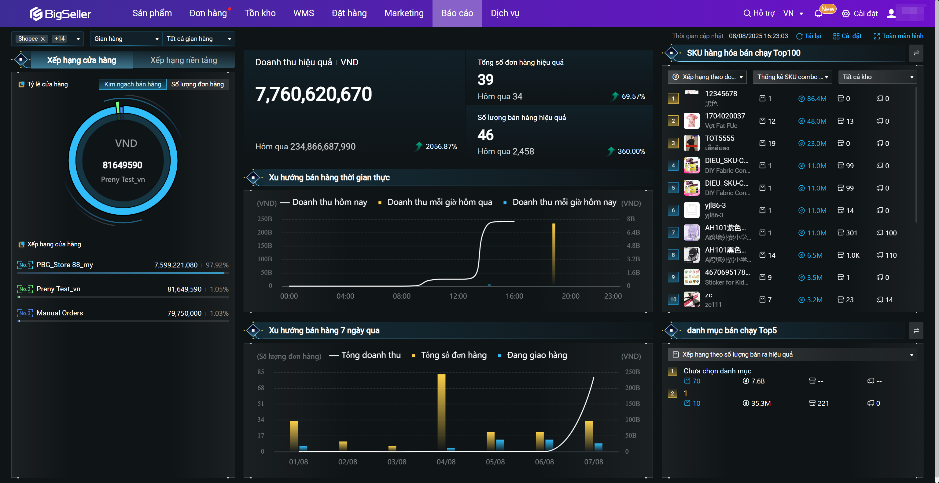Screen dimensions: 939x483
Task: Click the notification bell icon
Action: 818,14
